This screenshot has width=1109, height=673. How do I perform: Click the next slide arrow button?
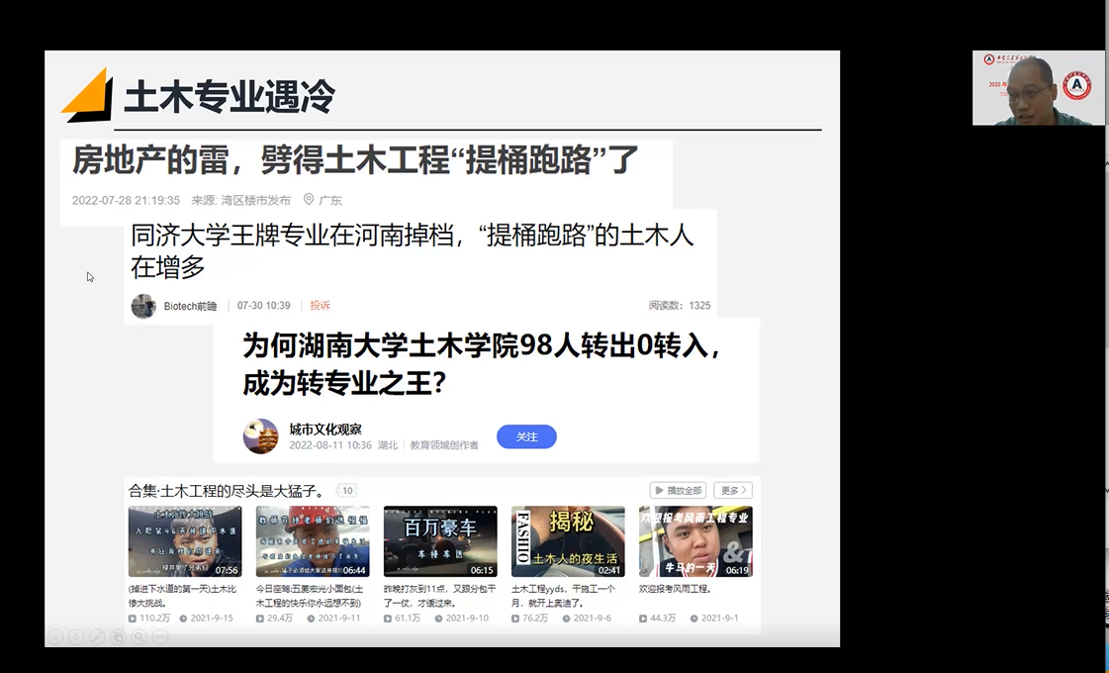point(76,636)
